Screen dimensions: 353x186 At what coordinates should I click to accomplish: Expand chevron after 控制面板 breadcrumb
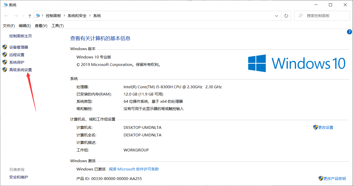pos(64,16)
